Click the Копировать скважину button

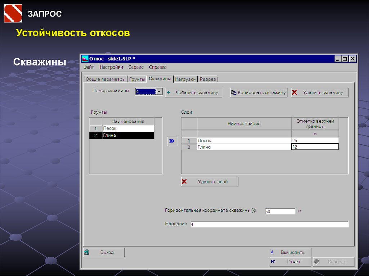258,92
